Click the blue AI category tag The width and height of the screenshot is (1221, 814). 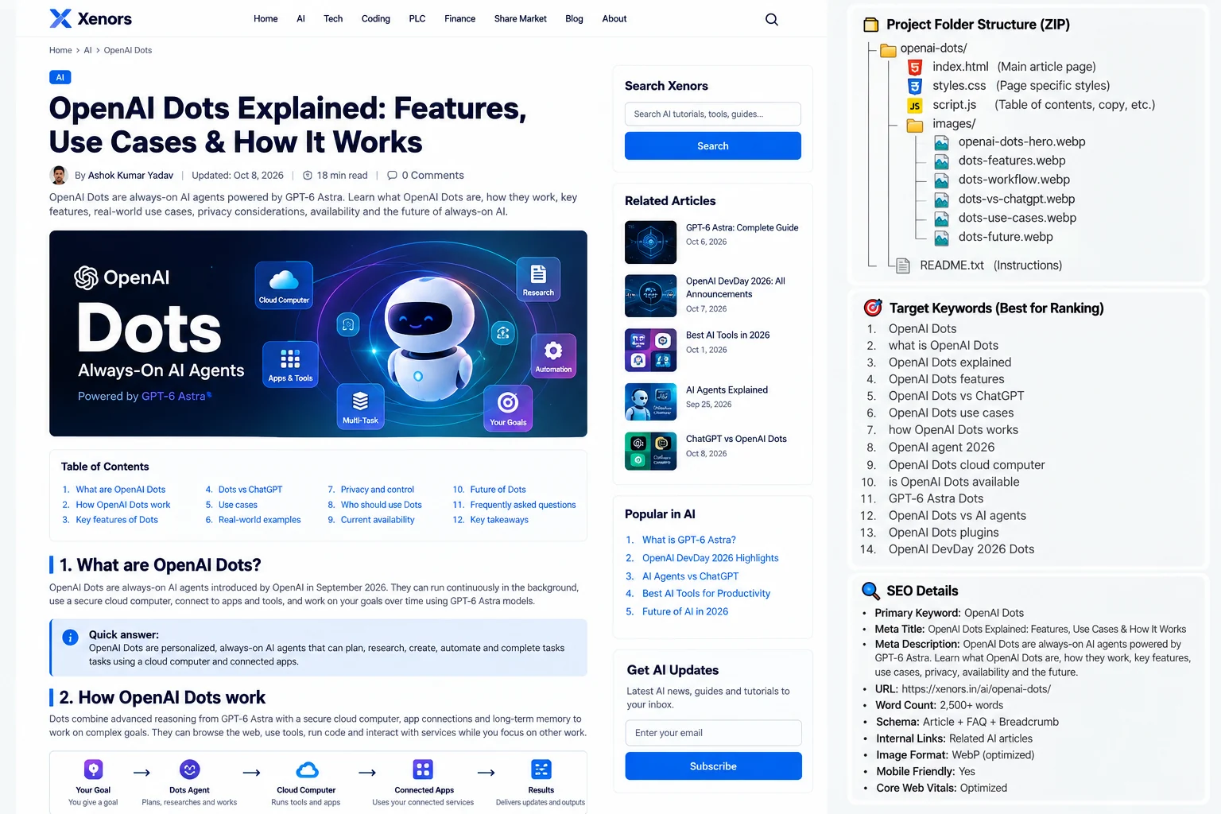[x=60, y=77]
